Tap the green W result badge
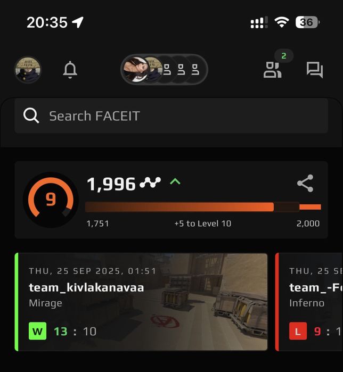343x372 pixels. tap(37, 331)
